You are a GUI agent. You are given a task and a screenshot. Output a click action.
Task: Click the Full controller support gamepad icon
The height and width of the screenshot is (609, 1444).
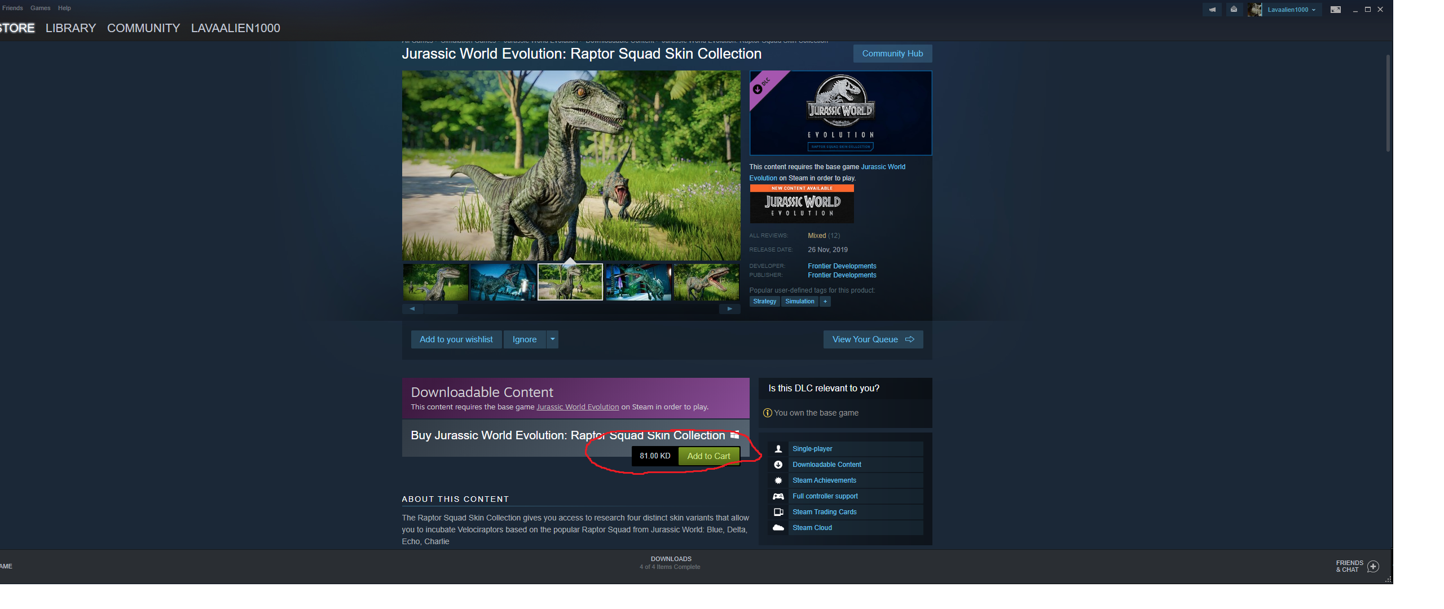[x=778, y=496]
